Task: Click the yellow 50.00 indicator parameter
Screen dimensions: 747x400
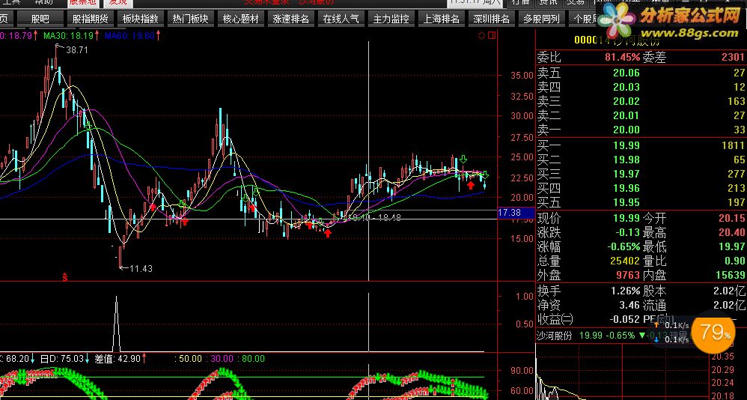Action: (x=189, y=359)
